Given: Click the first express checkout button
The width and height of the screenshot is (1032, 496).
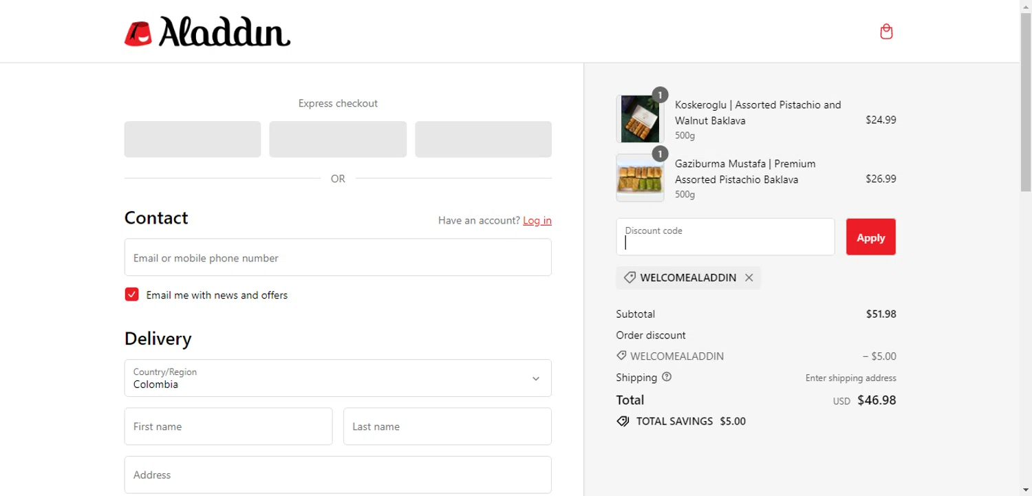Looking at the screenshot, I should (x=193, y=140).
